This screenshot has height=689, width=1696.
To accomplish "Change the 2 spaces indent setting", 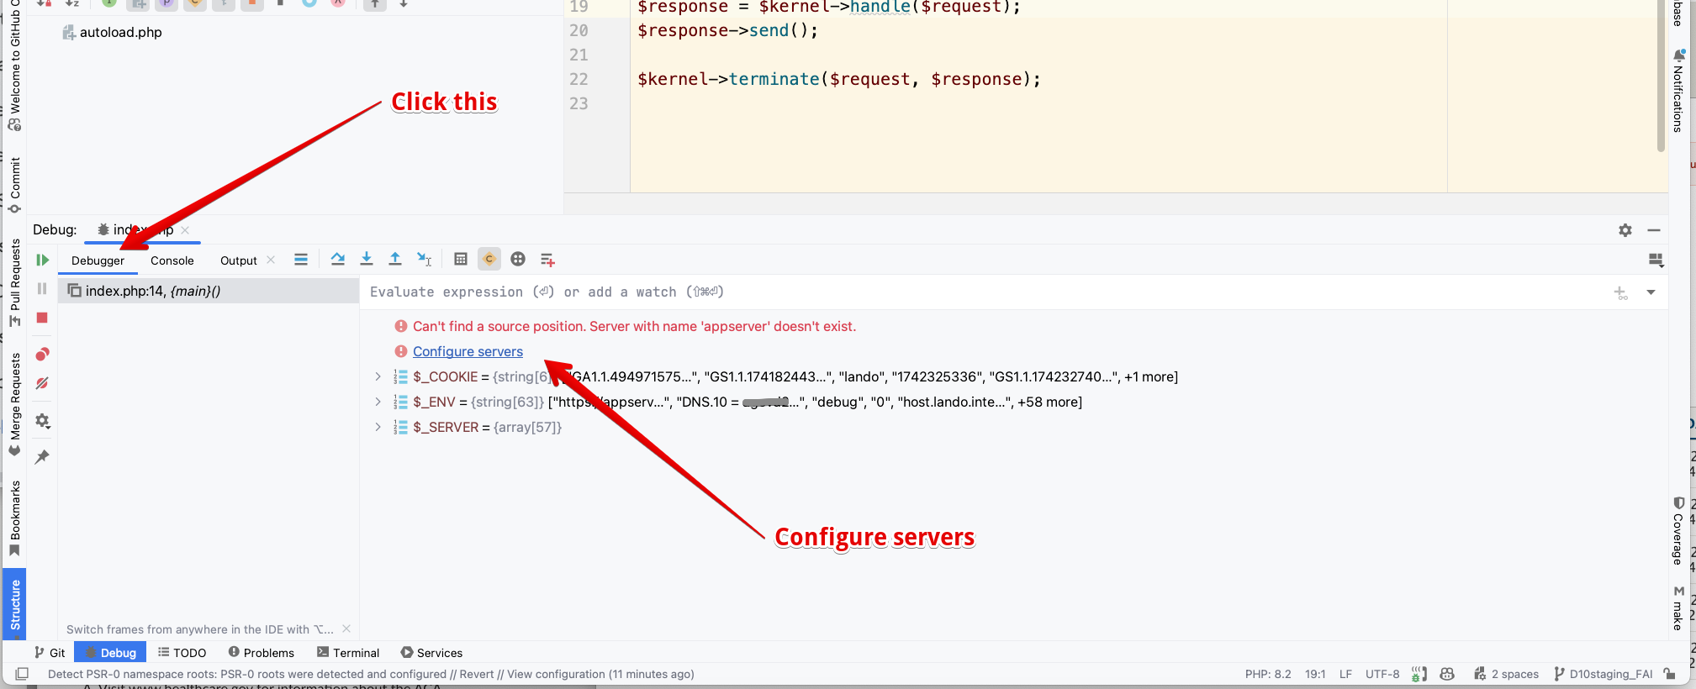I will [x=1506, y=674].
